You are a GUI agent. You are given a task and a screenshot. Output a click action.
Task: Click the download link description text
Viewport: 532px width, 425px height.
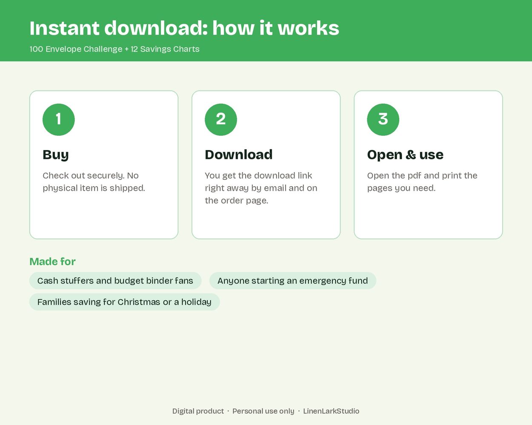(x=261, y=188)
